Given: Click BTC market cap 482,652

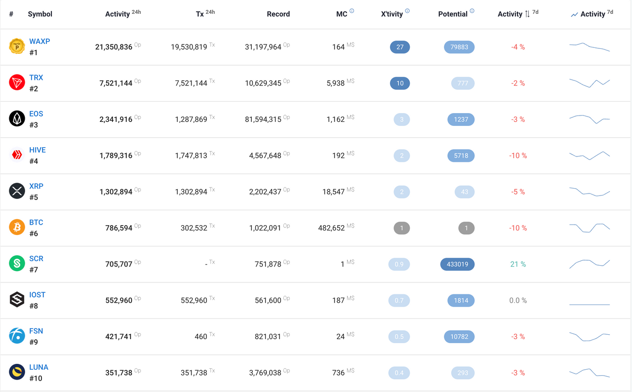Looking at the screenshot, I should pyautogui.click(x=331, y=228).
